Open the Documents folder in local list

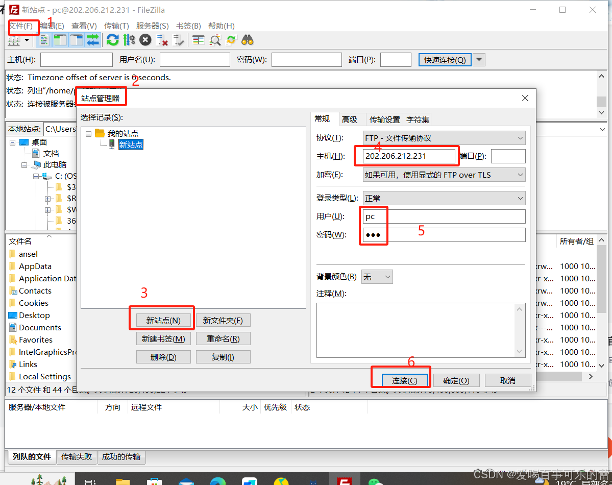click(40, 327)
